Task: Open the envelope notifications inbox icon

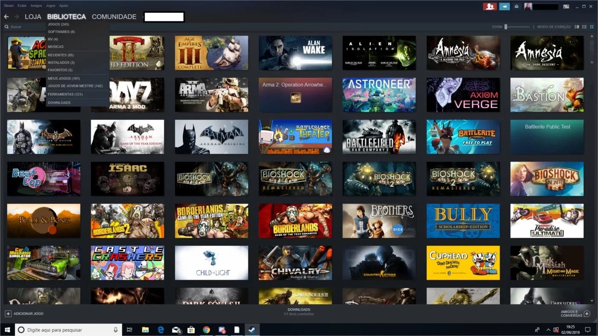Action: (x=516, y=6)
